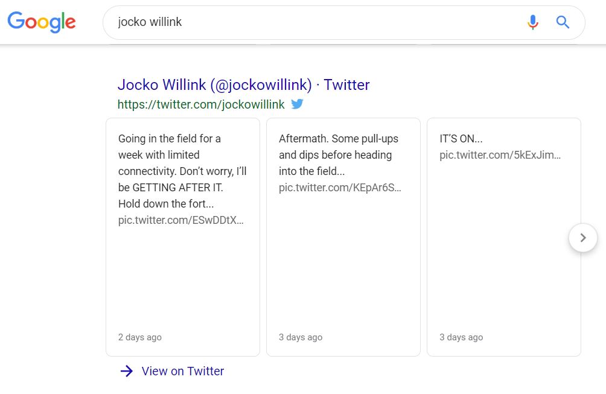Click the arrow icon beside View on Twitter
The image size is (606, 394).
pyautogui.click(x=126, y=371)
